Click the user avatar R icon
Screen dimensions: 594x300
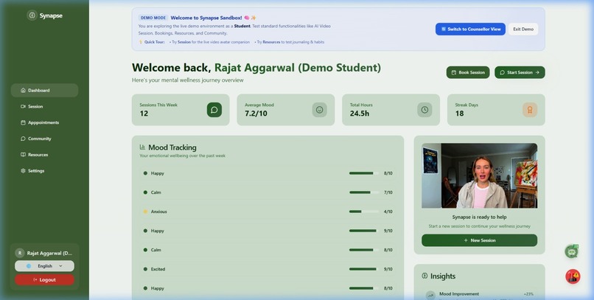[x=20, y=253]
